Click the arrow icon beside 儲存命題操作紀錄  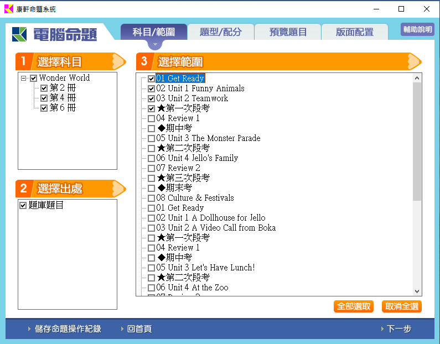point(29,329)
